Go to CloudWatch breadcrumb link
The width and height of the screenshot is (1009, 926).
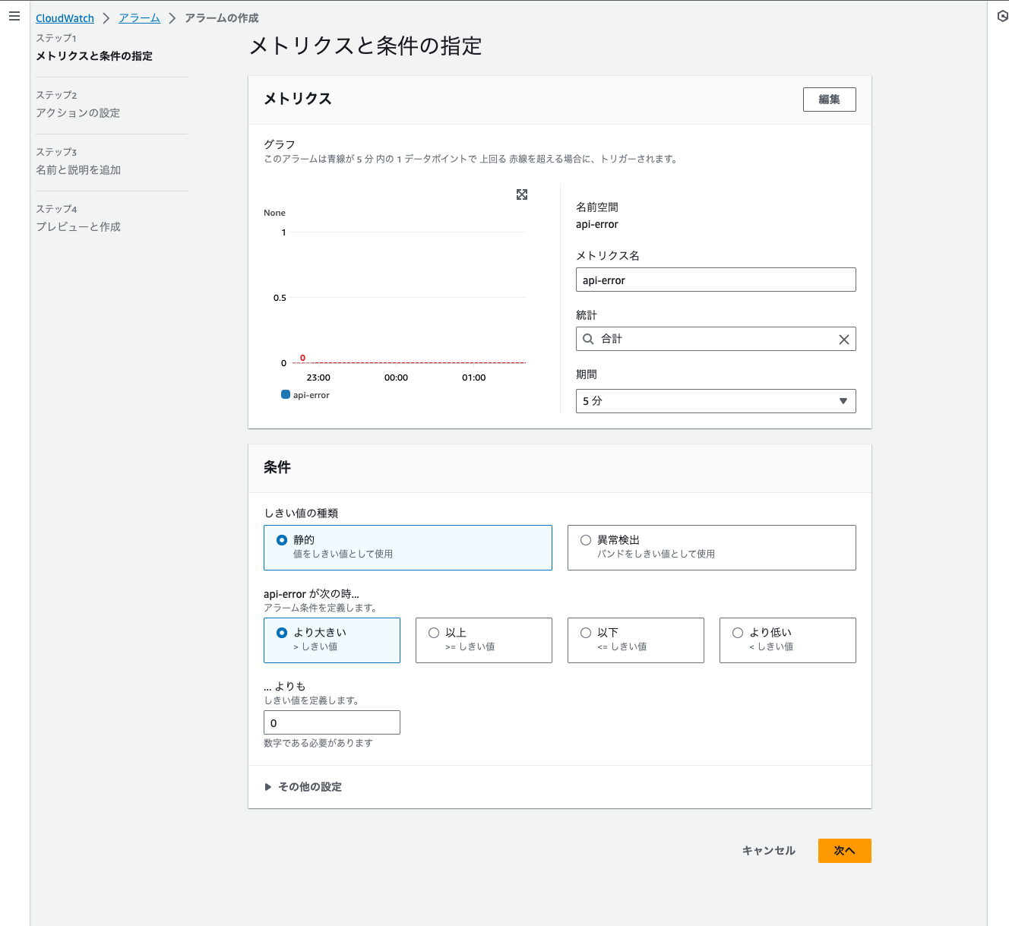click(x=65, y=18)
